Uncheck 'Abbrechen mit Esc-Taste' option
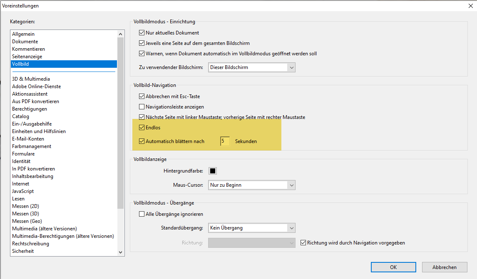The width and height of the screenshot is (477, 279). point(142,96)
